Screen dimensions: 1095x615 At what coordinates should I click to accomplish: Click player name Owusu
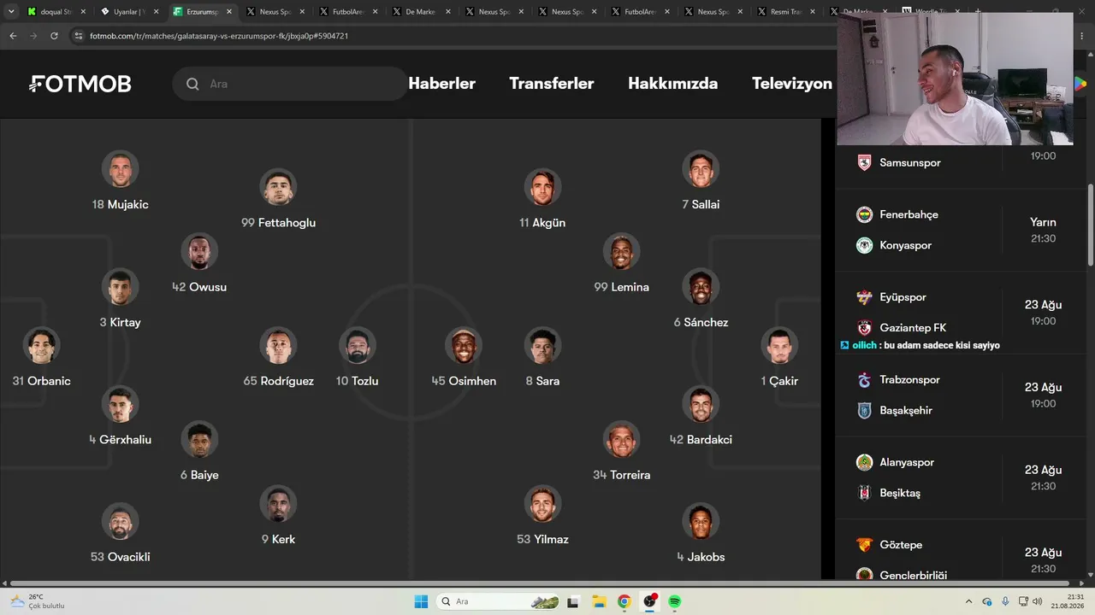(208, 287)
